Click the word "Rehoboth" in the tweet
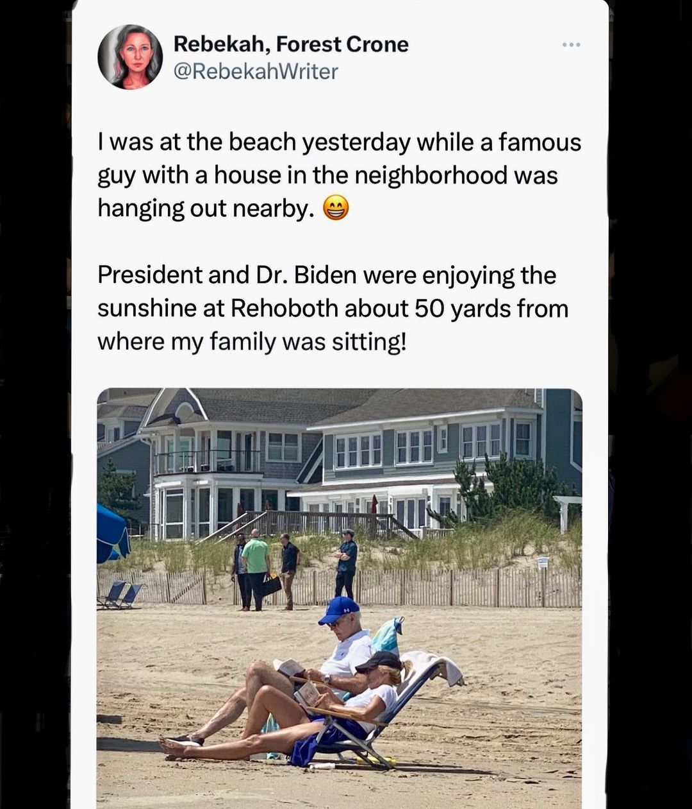The width and height of the screenshot is (692, 809). [x=284, y=309]
